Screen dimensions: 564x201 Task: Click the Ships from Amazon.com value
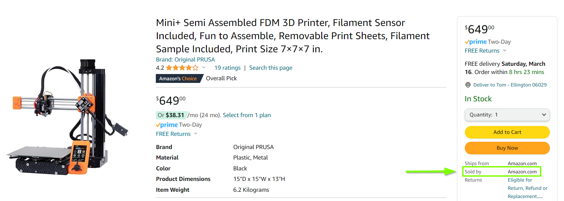[x=522, y=163]
